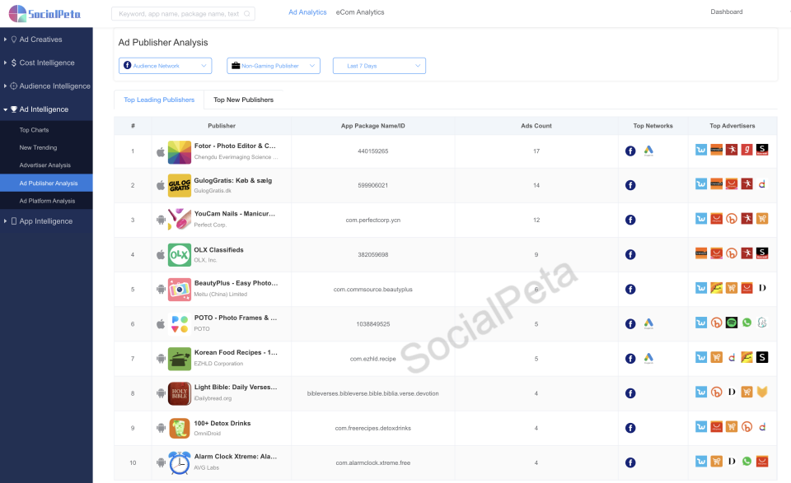This screenshot has width=791, height=483.
Task: Click the search magnifier icon in the search box
Action: 246,14
